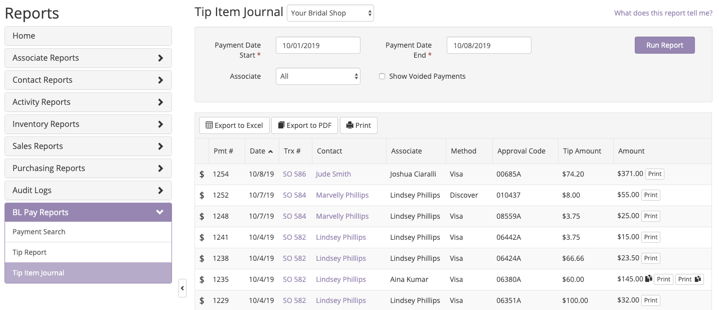Click the dollar icon for payment 1252

point(202,195)
